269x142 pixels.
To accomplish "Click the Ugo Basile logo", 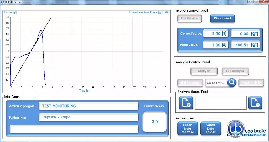I will [x=247, y=129].
